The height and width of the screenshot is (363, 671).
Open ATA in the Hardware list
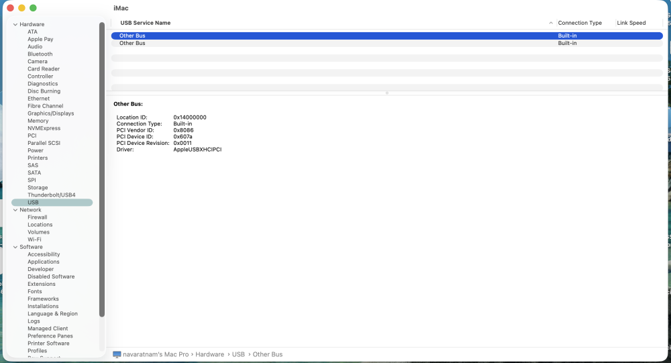pos(32,32)
